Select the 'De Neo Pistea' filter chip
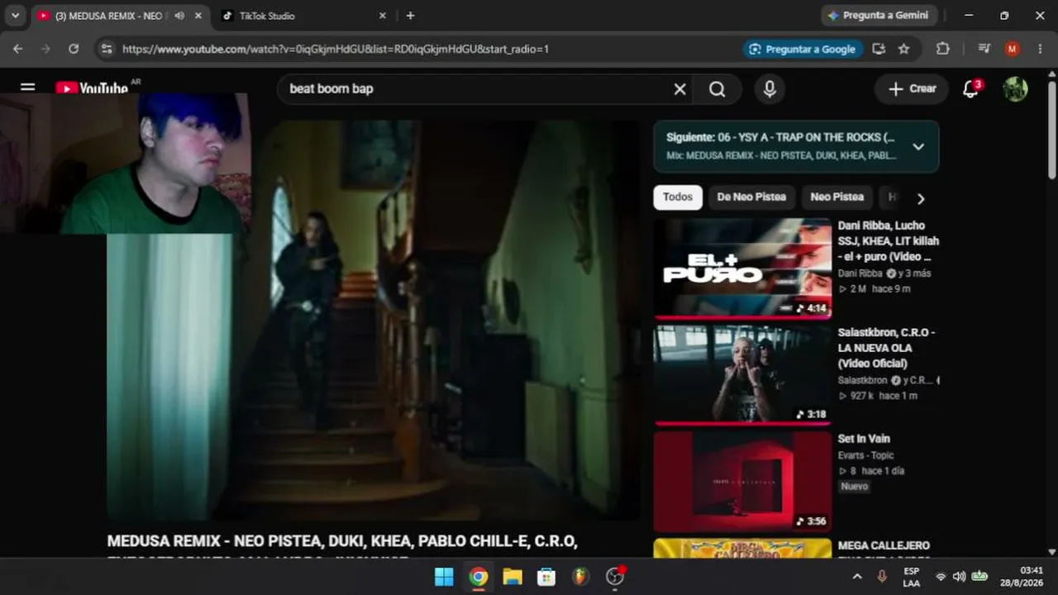Viewport: 1058px width, 595px height. tap(751, 198)
